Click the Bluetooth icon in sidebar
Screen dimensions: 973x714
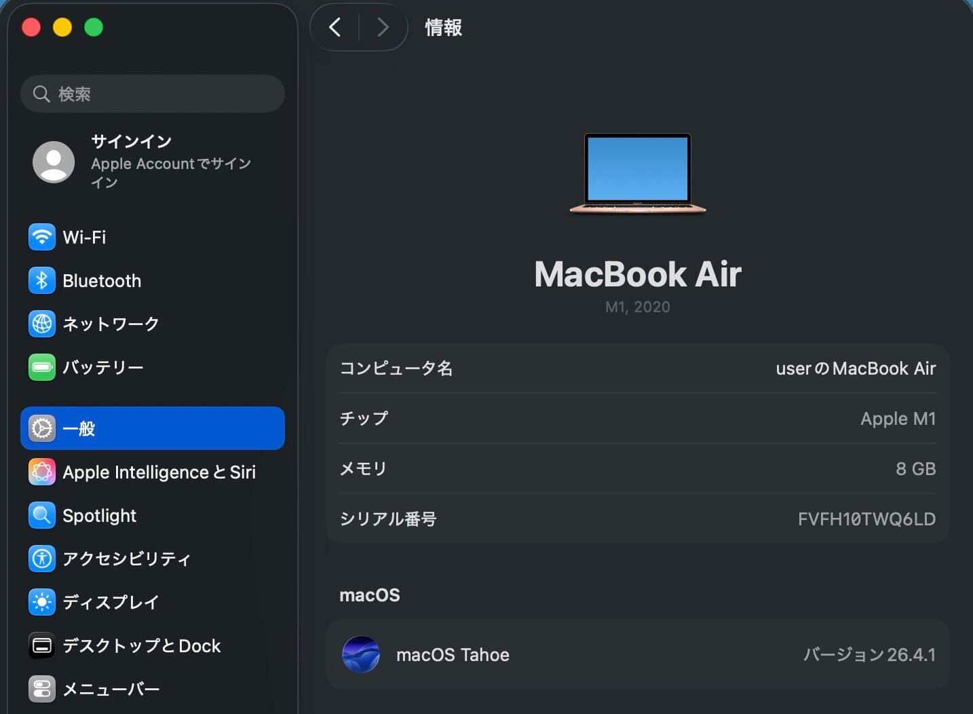click(42, 280)
